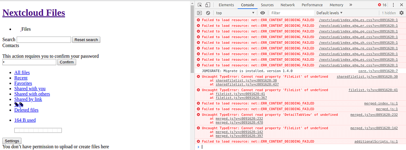Click the 164 B used storage link
This screenshot has height=150, width=406.
[25, 120]
